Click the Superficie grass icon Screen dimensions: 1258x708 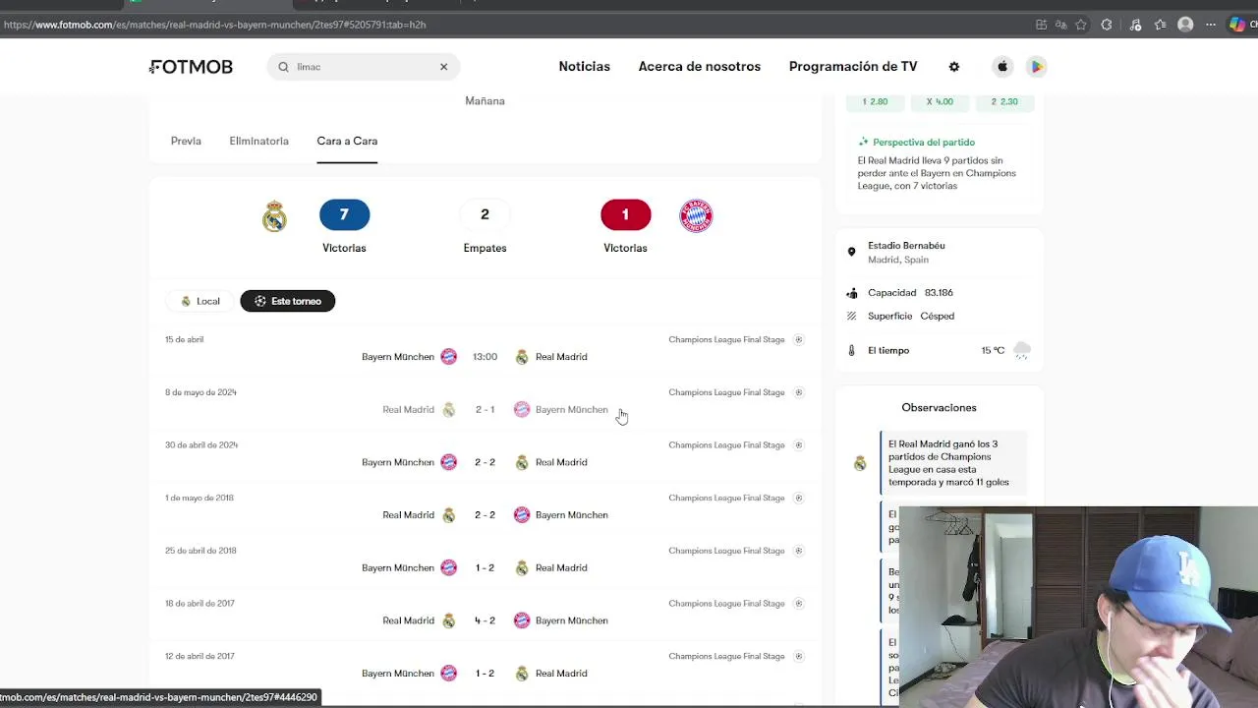(x=851, y=316)
